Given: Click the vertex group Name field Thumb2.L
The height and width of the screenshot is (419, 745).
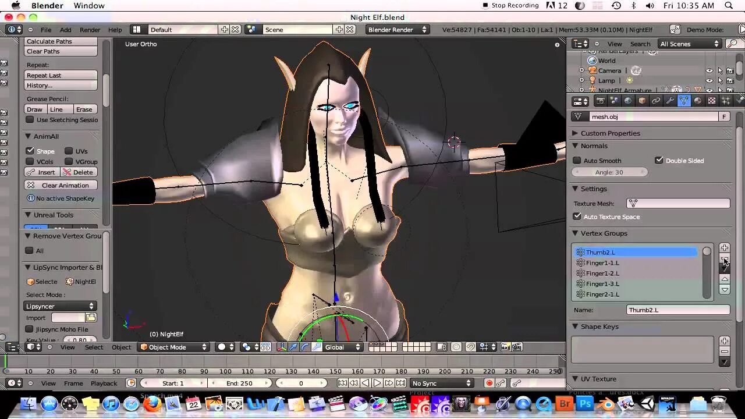Looking at the screenshot, I should tap(678, 310).
